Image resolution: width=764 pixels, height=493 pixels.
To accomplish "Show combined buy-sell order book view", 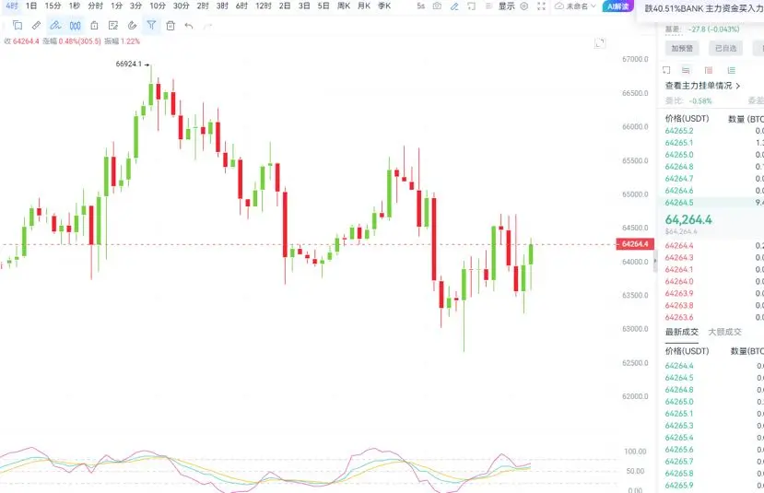I will [x=686, y=70].
